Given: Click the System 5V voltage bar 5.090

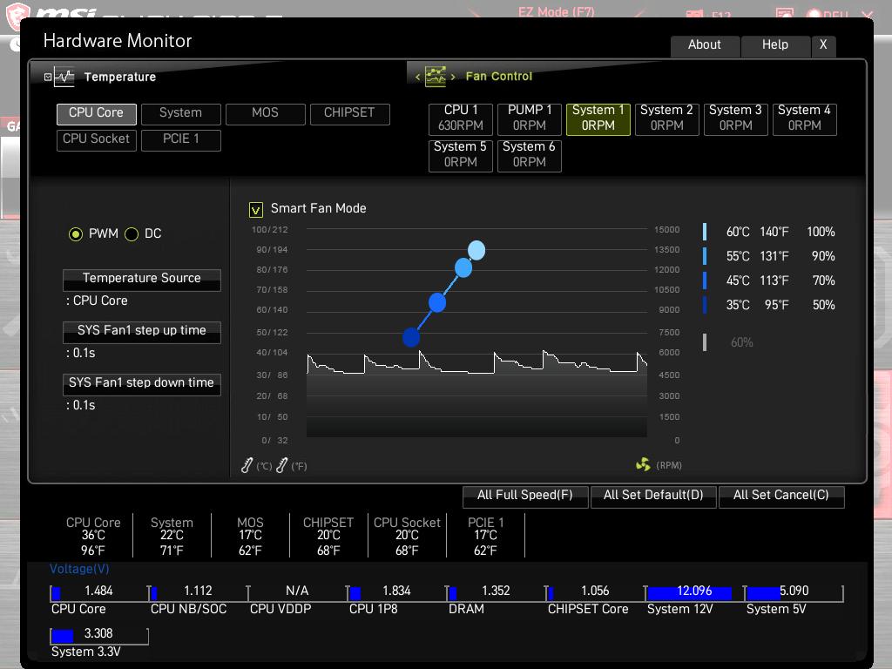Looking at the screenshot, I should point(794,592).
